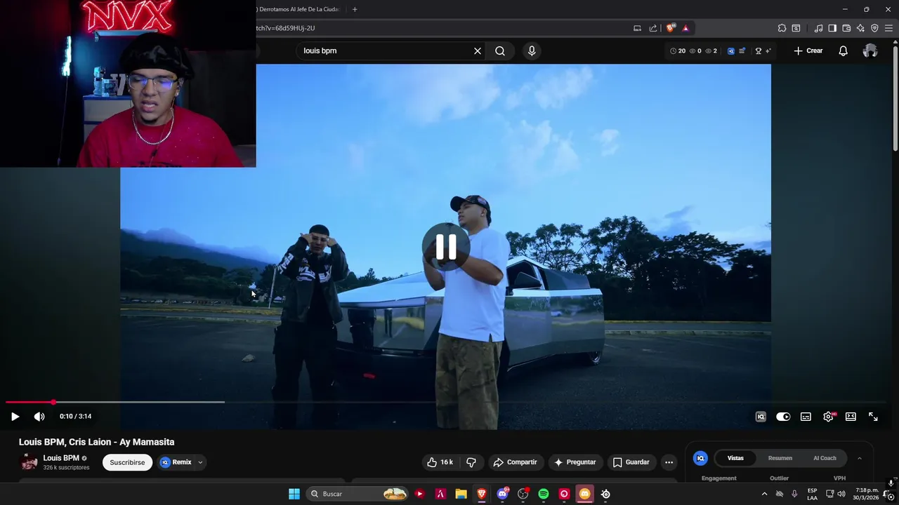
Task: Open File Explorer from the taskbar
Action: click(461, 494)
